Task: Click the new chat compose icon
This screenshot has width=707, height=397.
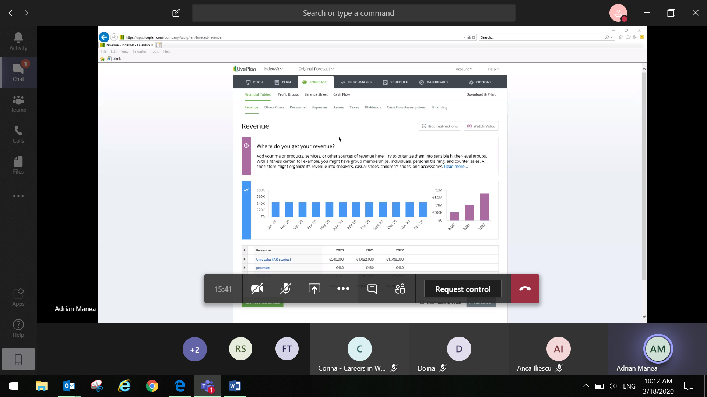Action: point(176,13)
